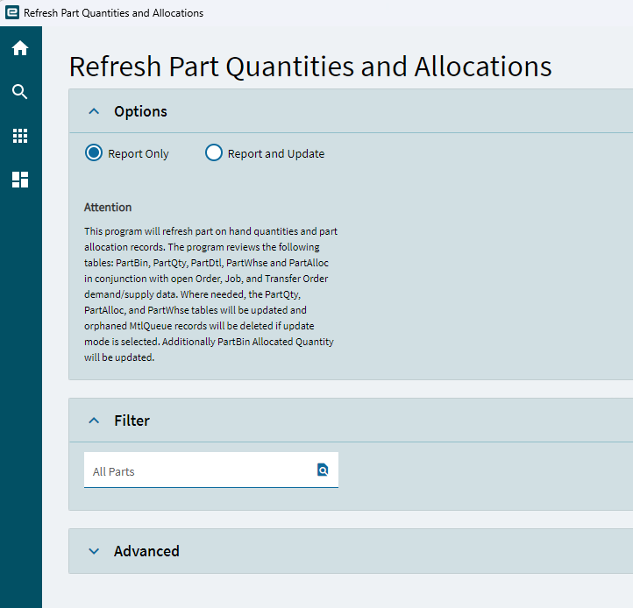
Task: Click the "Report Only" label text
Action: 139,154
